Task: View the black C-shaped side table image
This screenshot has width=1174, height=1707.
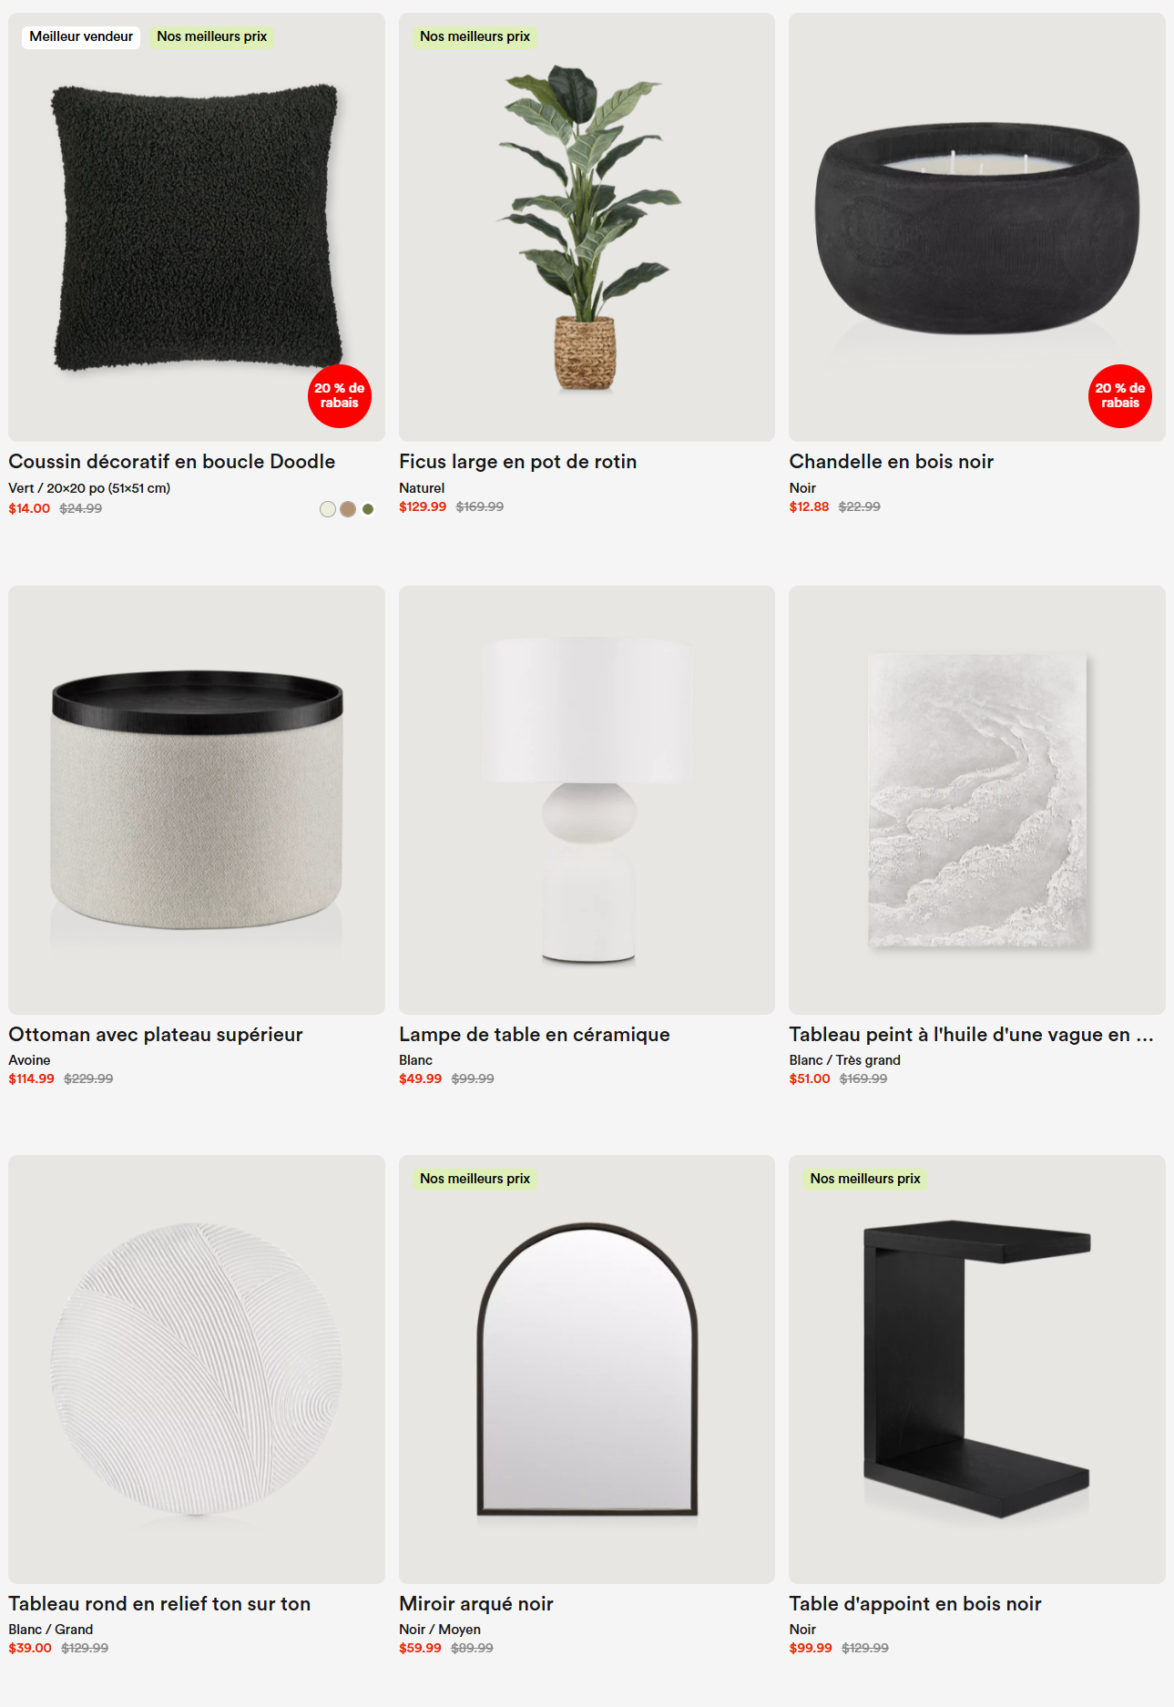Action: tap(977, 1369)
